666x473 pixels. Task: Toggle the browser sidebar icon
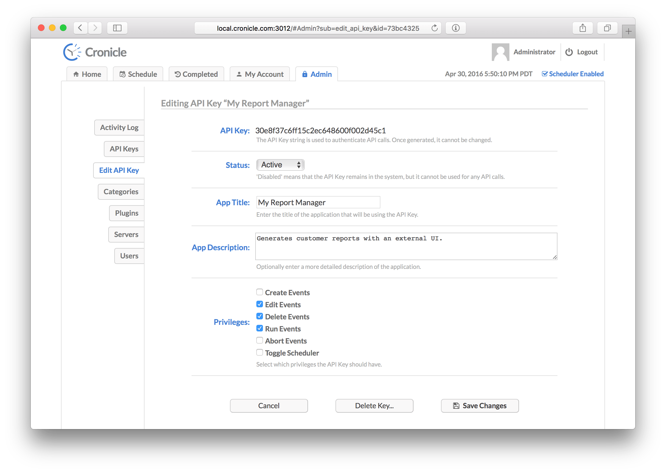[117, 28]
